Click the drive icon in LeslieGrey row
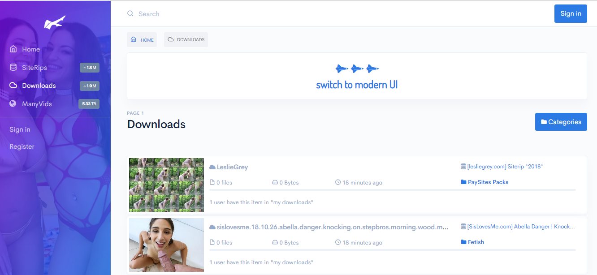This screenshot has height=275, width=597. click(275, 182)
